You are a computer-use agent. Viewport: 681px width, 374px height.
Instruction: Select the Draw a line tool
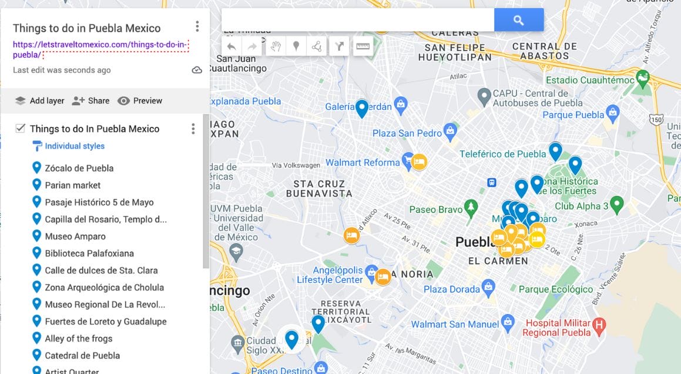[317, 46]
